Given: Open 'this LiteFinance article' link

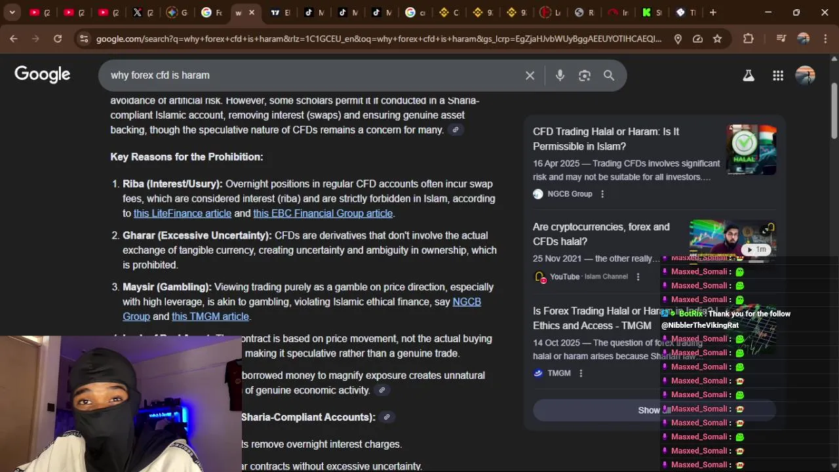Looking at the screenshot, I should point(182,213).
